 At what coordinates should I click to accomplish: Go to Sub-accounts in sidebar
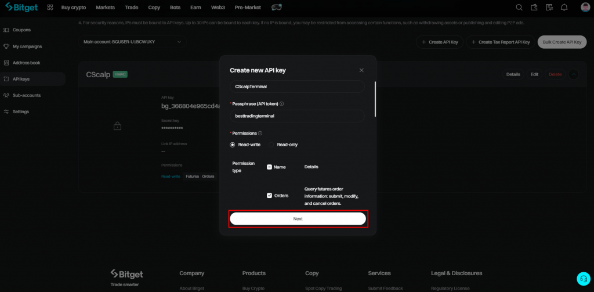point(26,95)
